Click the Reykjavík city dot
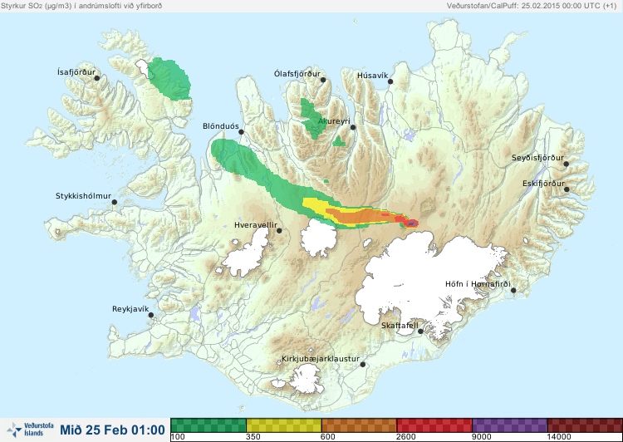The image size is (623, 442). pos(151,315)
